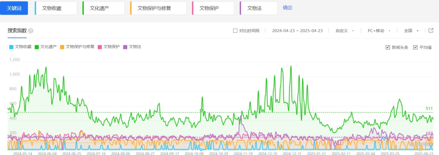Image resolution: width=439 pixels, height=155 pixels.
Task: Edit the 文物收藏 keyword field
Action: [x=56, y=8]
